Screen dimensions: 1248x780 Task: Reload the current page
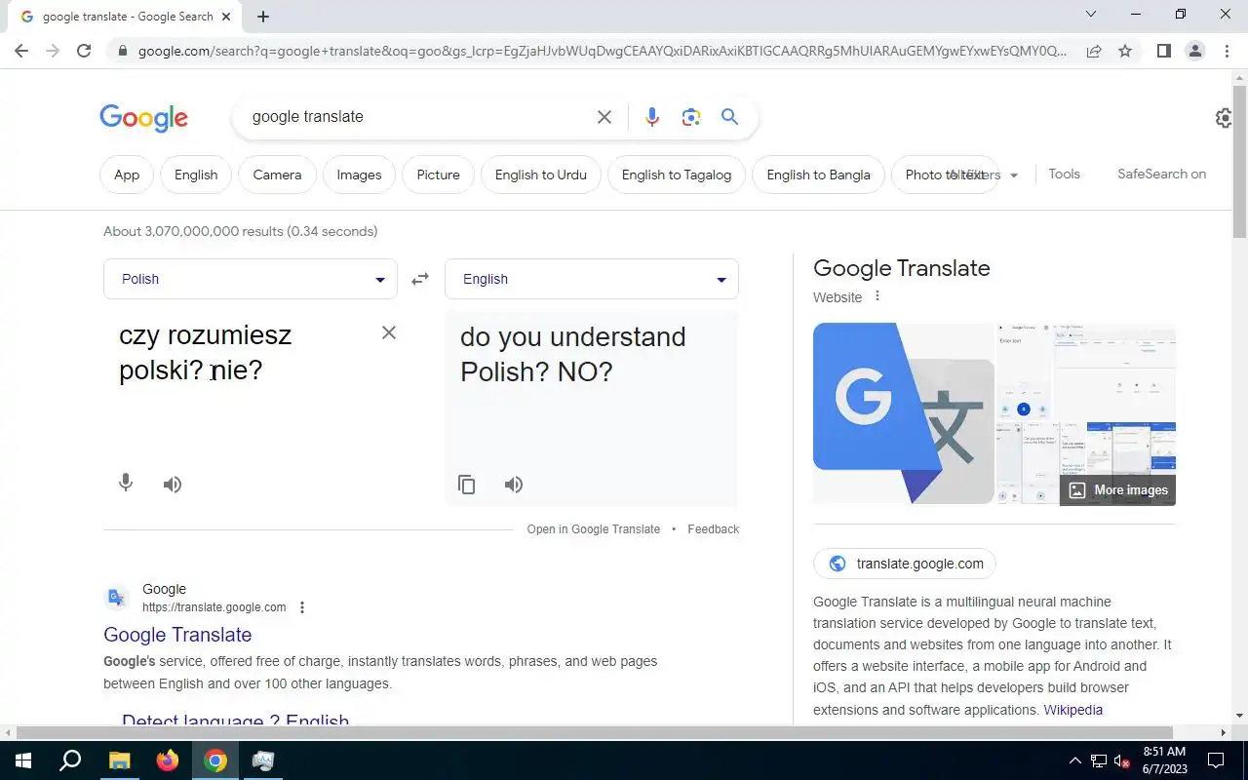point(84,51)
